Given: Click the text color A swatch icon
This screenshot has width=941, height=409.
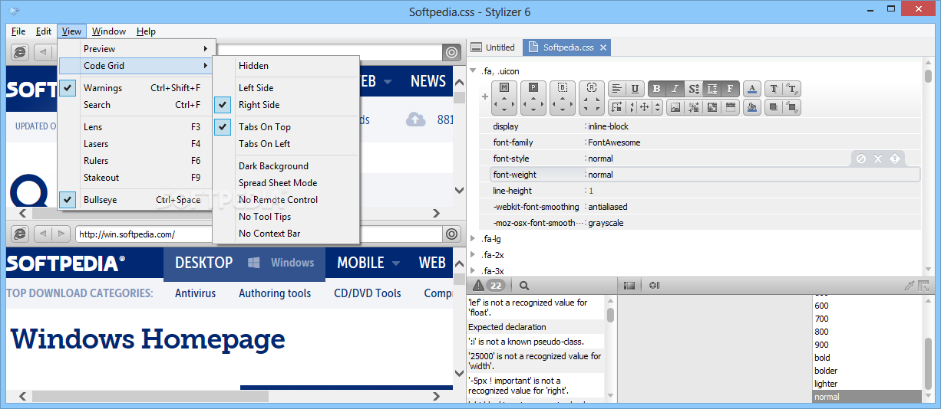Looking at the screenshot, I should click(x=752, y=89).
